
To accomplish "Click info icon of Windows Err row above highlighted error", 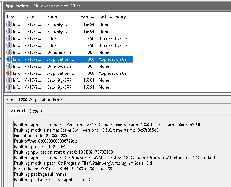I will click(x=9, y=52).
